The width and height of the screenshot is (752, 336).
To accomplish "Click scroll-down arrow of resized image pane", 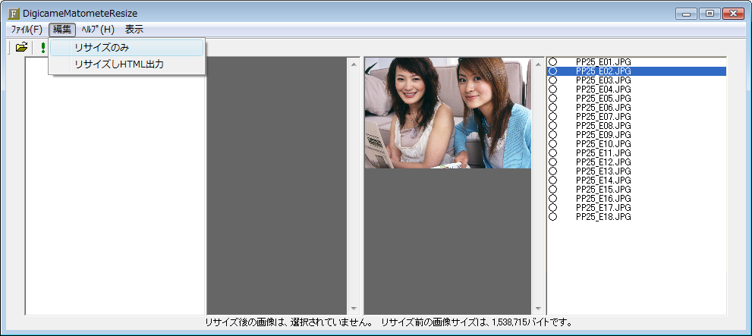I will coord(354,308).
